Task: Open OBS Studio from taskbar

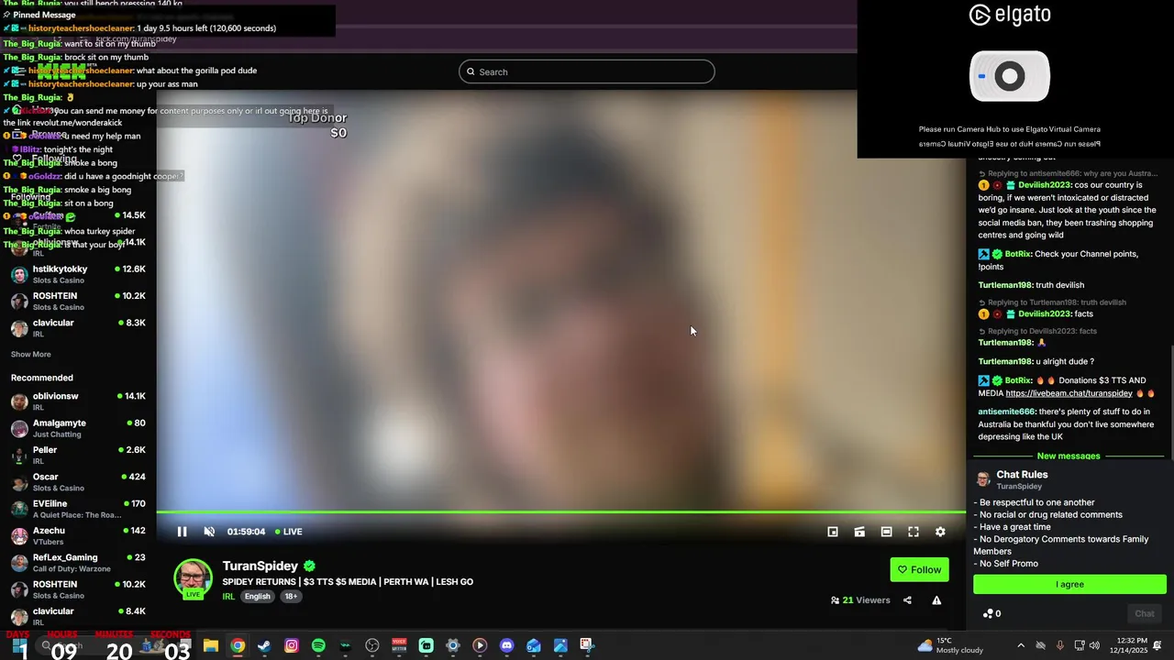Action: (x=372, y=645)
